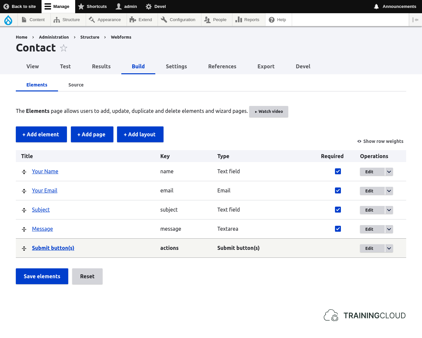Open the Subject link
This screenshot has width=422, height=338.
[x=41, y=210]
